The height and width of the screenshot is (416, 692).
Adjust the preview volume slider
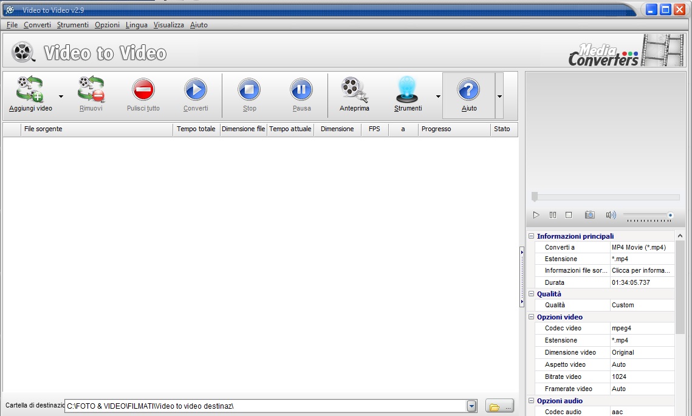(648, 215)
